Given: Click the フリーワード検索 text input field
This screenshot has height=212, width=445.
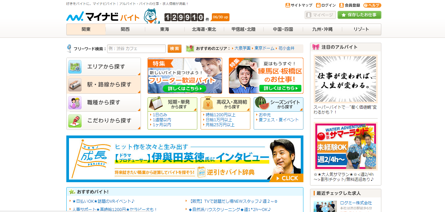Looking at the screenshot, I should tap(136, 49).
